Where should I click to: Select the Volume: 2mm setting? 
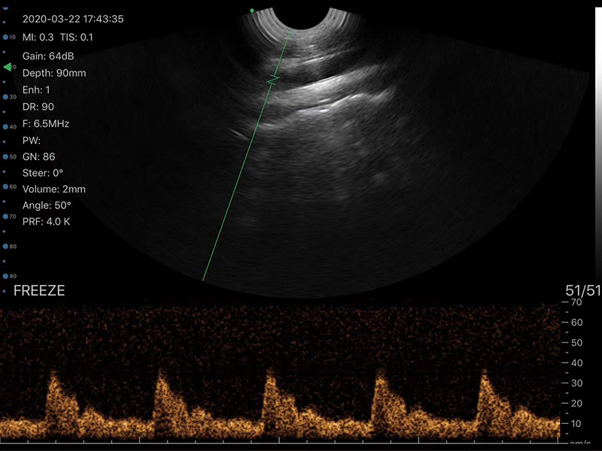pos(53,189)
